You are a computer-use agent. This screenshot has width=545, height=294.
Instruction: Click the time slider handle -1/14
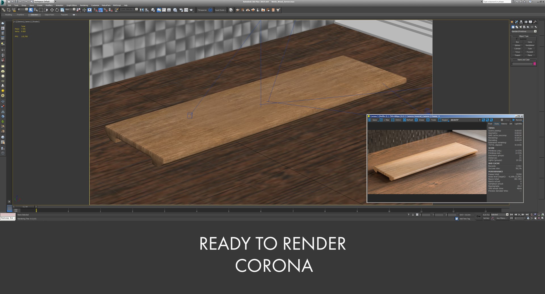pyautogui.click(x=25, y=207)
